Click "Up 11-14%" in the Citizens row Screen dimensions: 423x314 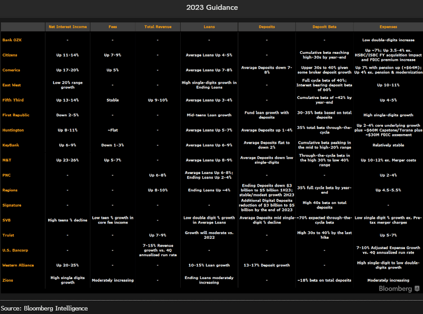pyautogui.click(x=68, y=55)
